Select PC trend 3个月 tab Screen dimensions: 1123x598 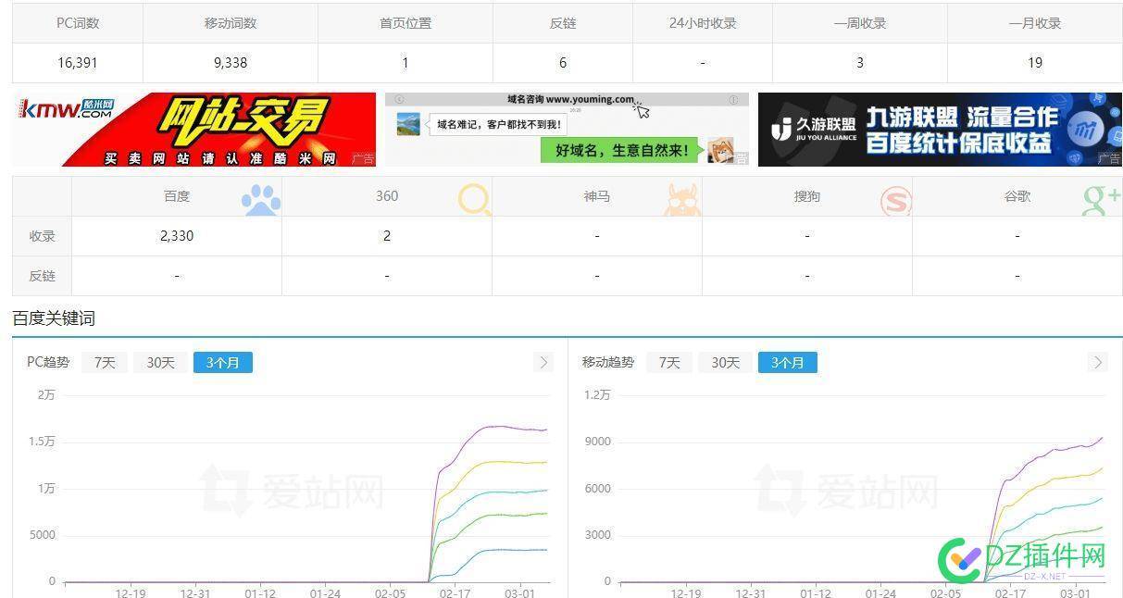tap(223, 362)
